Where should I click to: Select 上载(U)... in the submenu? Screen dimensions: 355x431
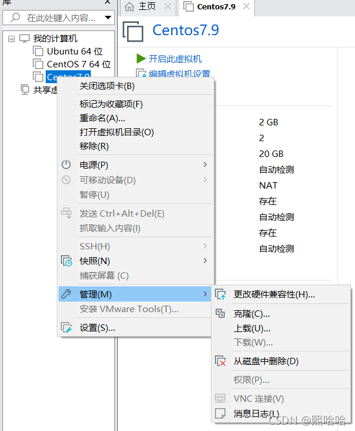pyautogui.click(x=252, y=328)
